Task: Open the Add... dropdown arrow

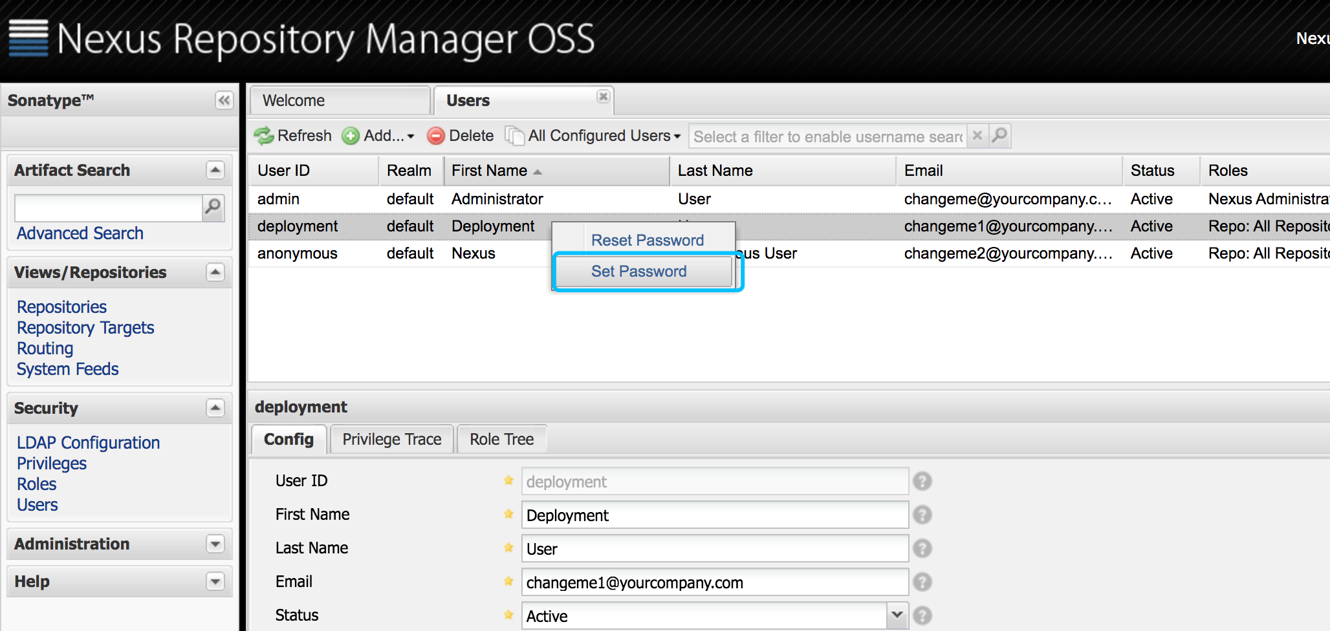Action: click(x=409, y=136)
